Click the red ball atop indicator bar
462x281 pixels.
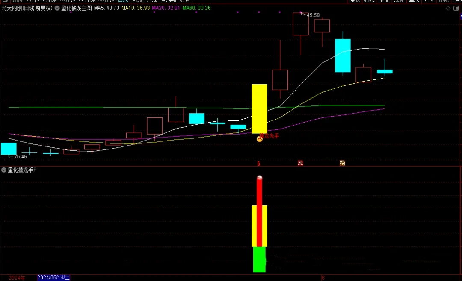(259, 178)
